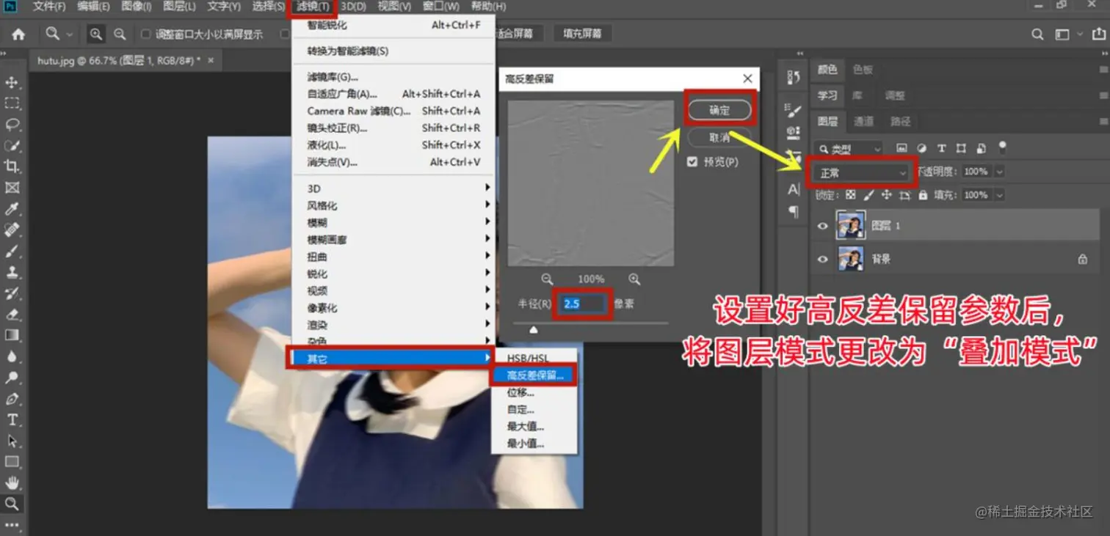Image resolution: width=1110 pixels, height=536 pixels.
Task: Click 取消 in High Pass dialog
Action: click(719, 137)
